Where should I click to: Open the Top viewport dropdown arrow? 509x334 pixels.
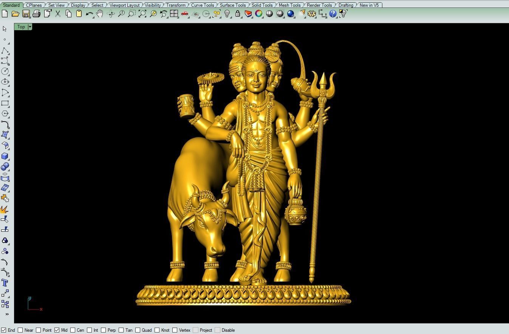click(x=30, y=27)
